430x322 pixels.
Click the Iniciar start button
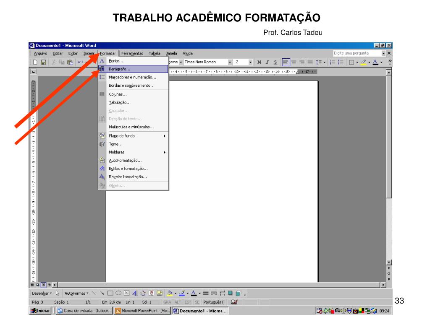tap(41, 311)
